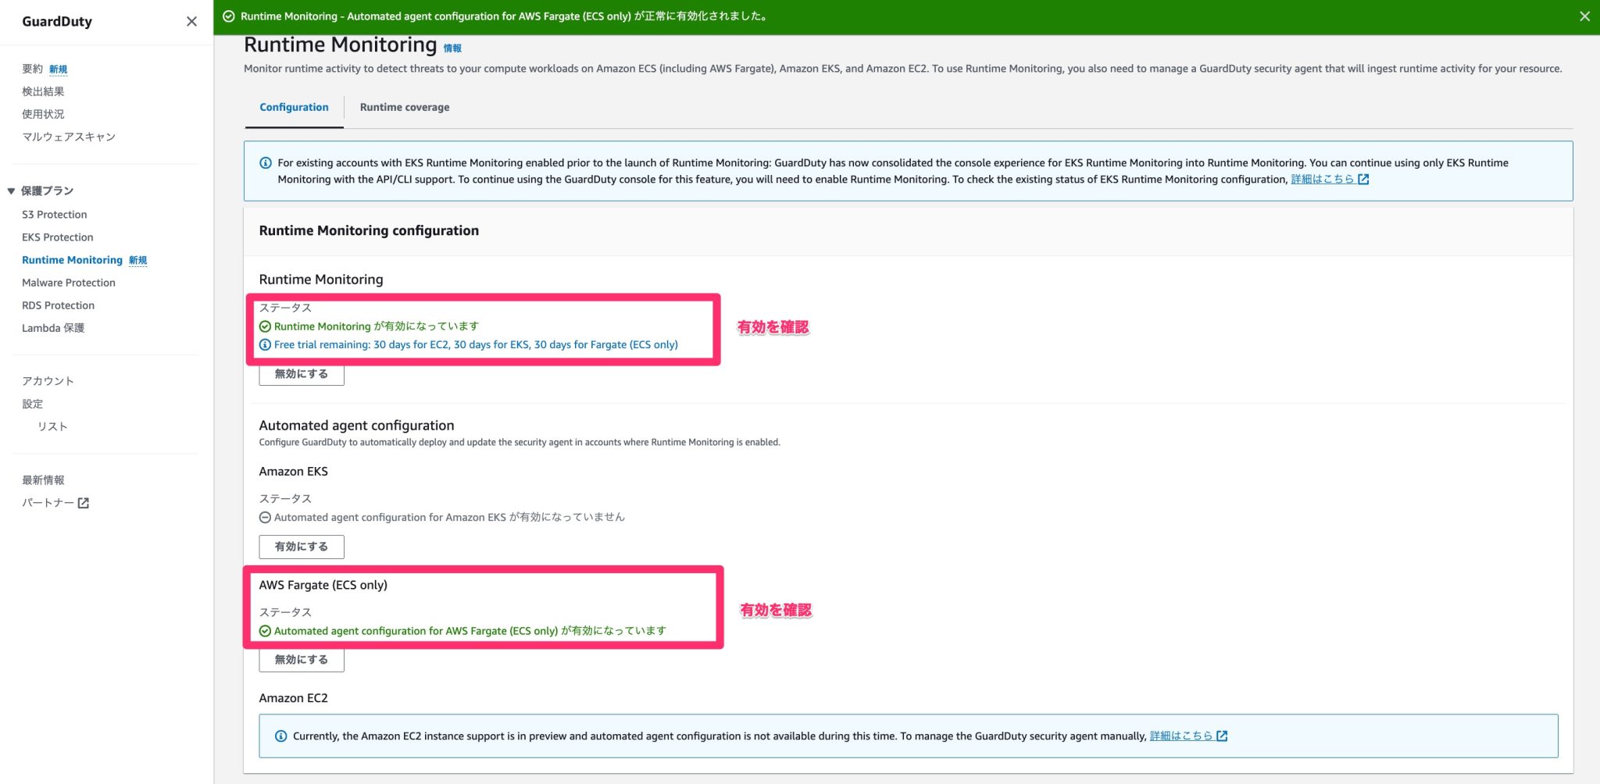Click the Free trial remaining days text
Screen dimensions: 1600x784
(477, 344)
